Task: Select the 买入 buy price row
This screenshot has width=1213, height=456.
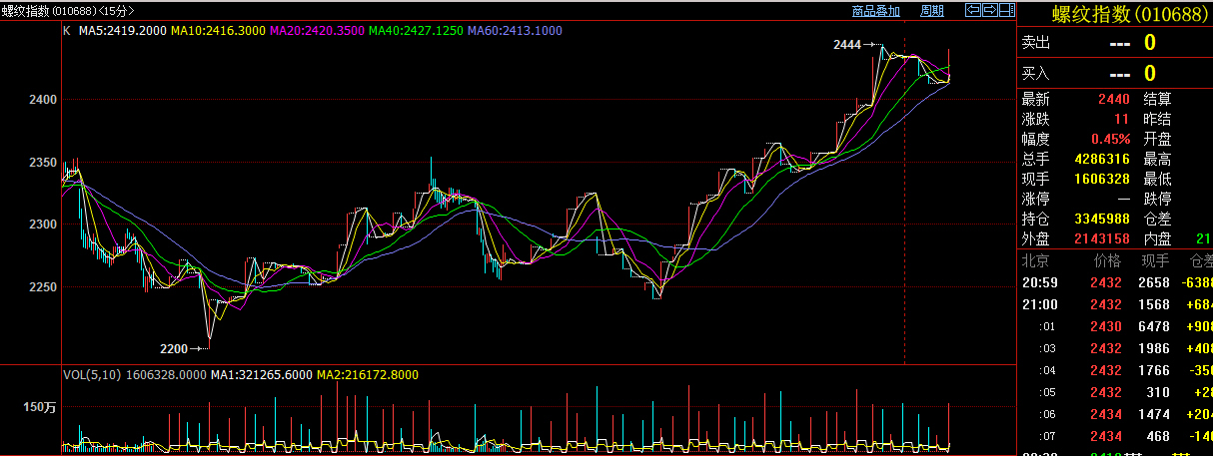Action: pyautogui.click(x=1114, y=73)
